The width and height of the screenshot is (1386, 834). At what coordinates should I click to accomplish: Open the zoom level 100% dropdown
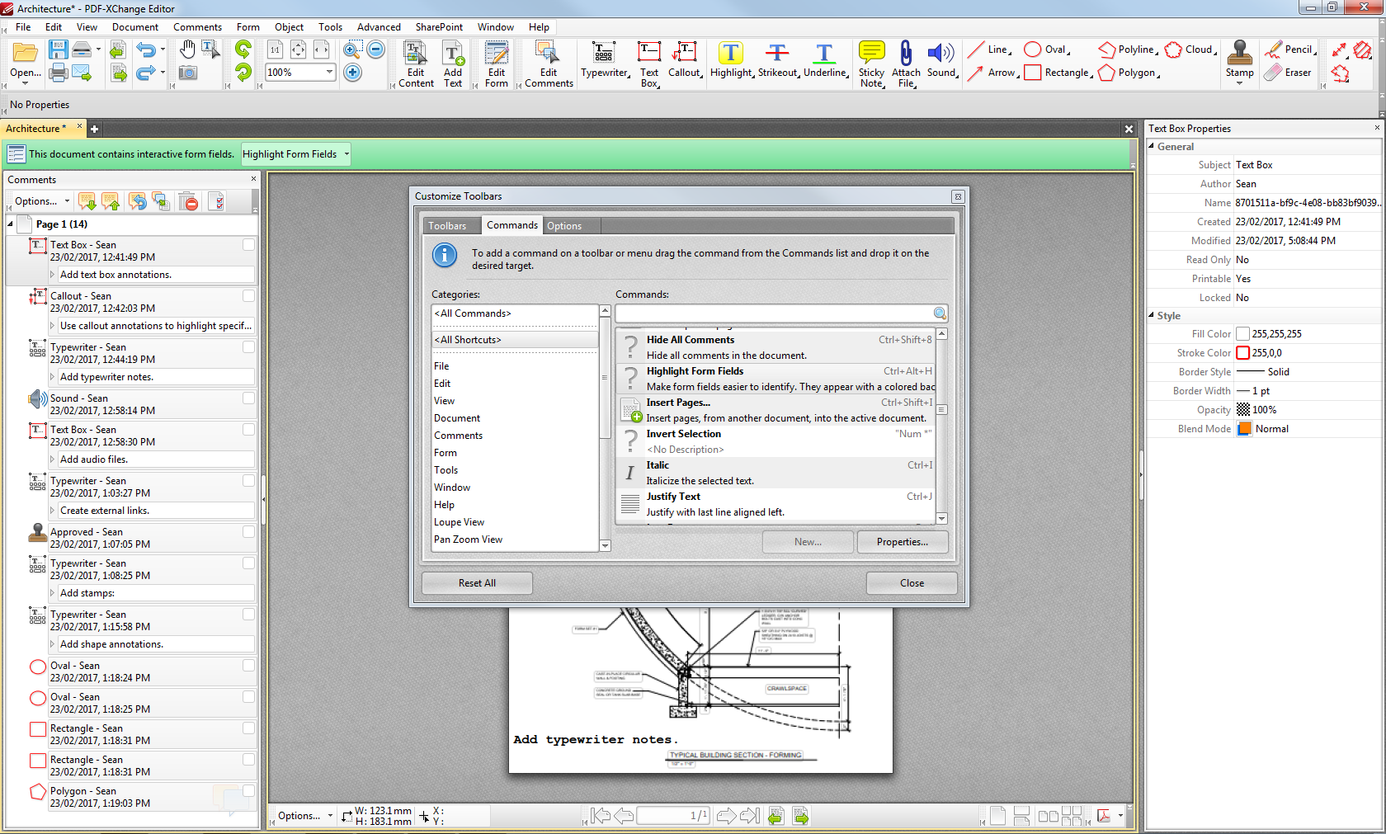[329, 72]
